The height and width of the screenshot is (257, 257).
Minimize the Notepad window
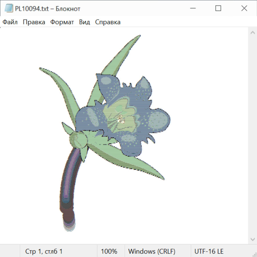[x=193, y=9]
